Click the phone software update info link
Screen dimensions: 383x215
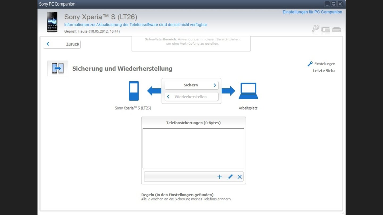tap(136, 25)
